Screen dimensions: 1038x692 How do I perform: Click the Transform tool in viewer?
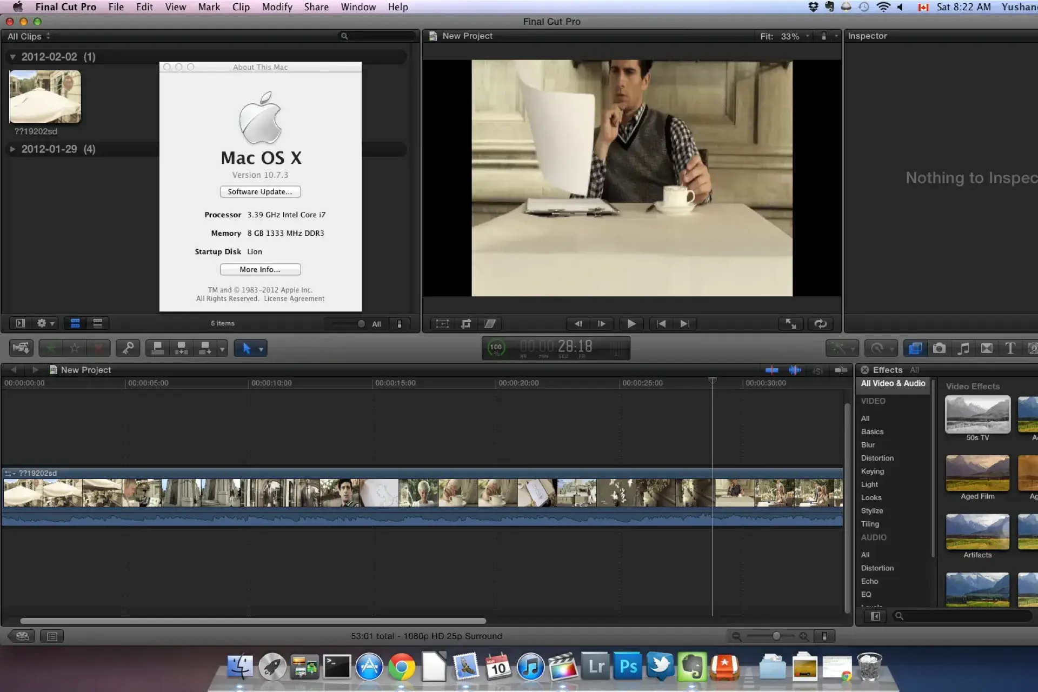coord(442,324)
